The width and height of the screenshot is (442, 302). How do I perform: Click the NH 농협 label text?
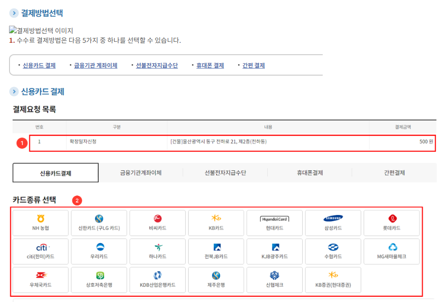[40, 228]
